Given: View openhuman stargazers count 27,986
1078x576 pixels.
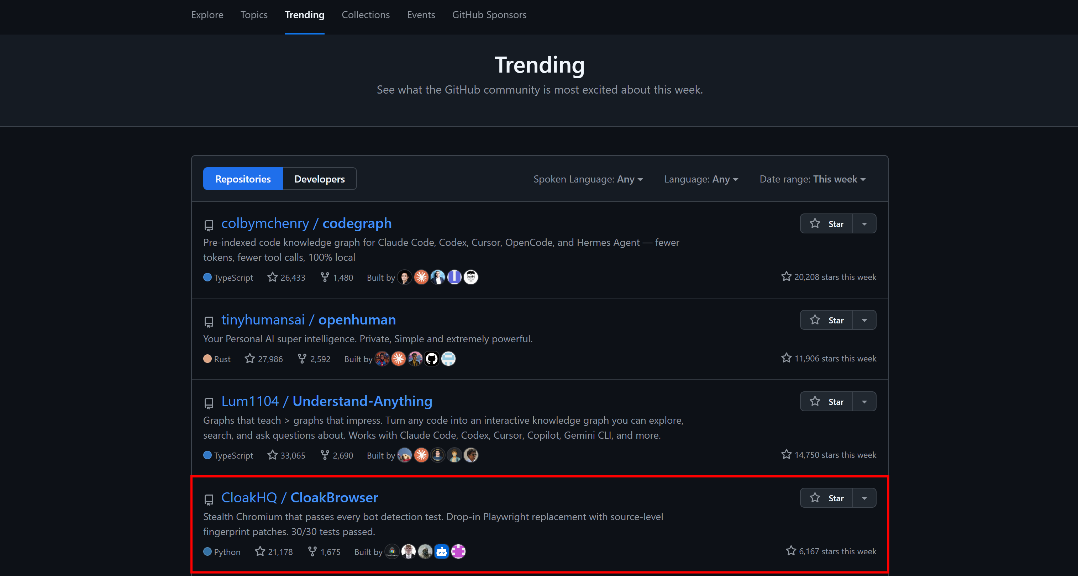Looking at the screenshot, I should pos(264,359).
